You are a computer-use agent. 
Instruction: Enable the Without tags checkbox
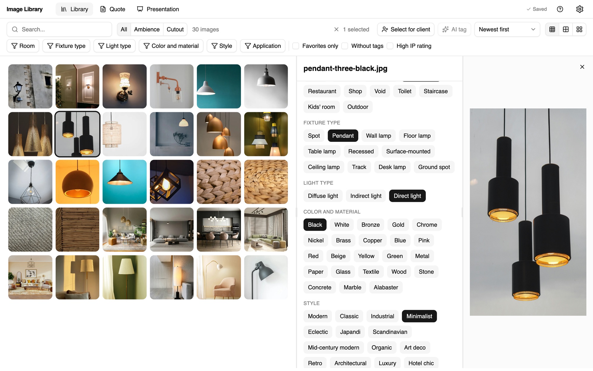click(345, 46)
